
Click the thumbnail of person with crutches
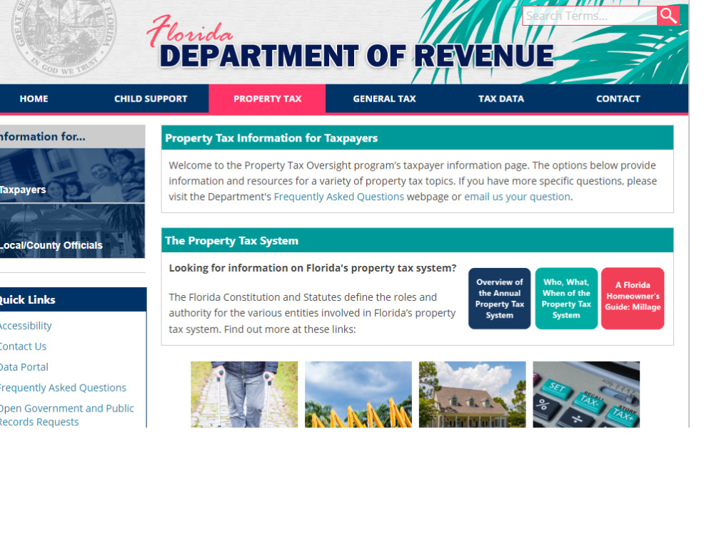point(244,394)
